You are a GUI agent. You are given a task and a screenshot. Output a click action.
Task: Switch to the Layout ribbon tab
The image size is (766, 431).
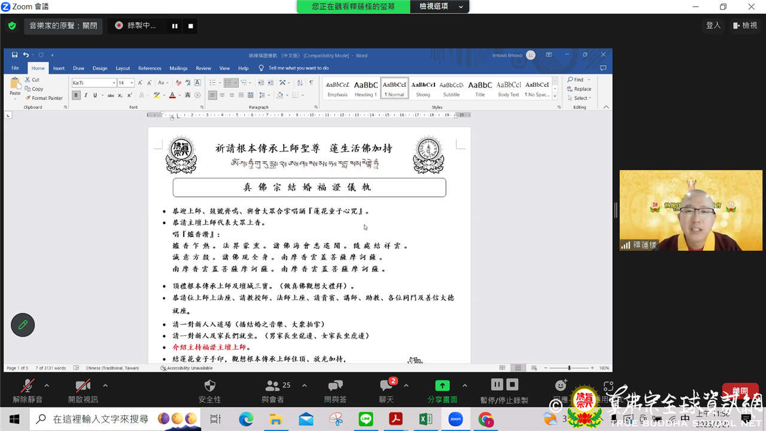(x=123, y=68)
